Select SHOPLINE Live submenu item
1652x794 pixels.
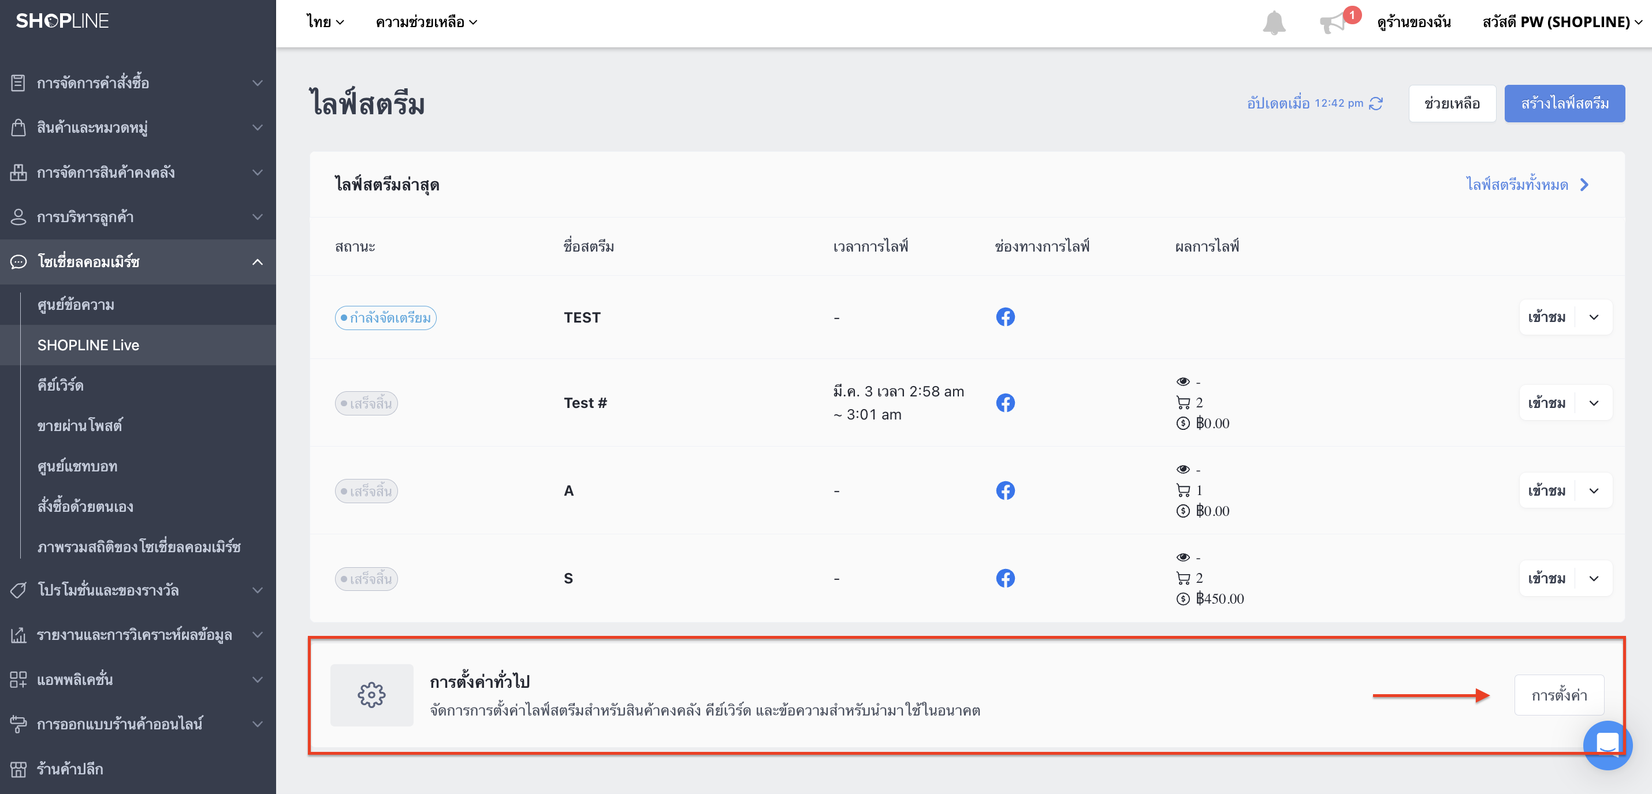click(138, 344)
